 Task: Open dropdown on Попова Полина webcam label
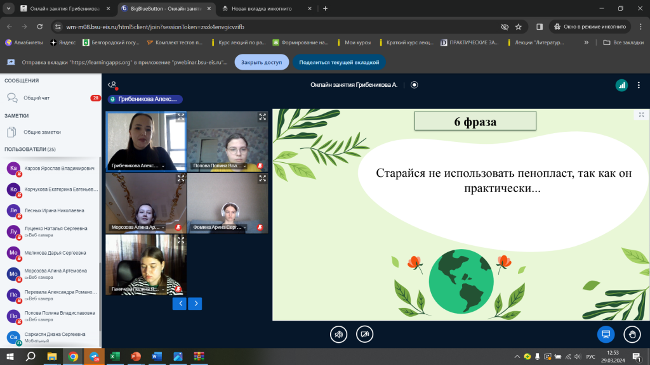tap(220, 165)
